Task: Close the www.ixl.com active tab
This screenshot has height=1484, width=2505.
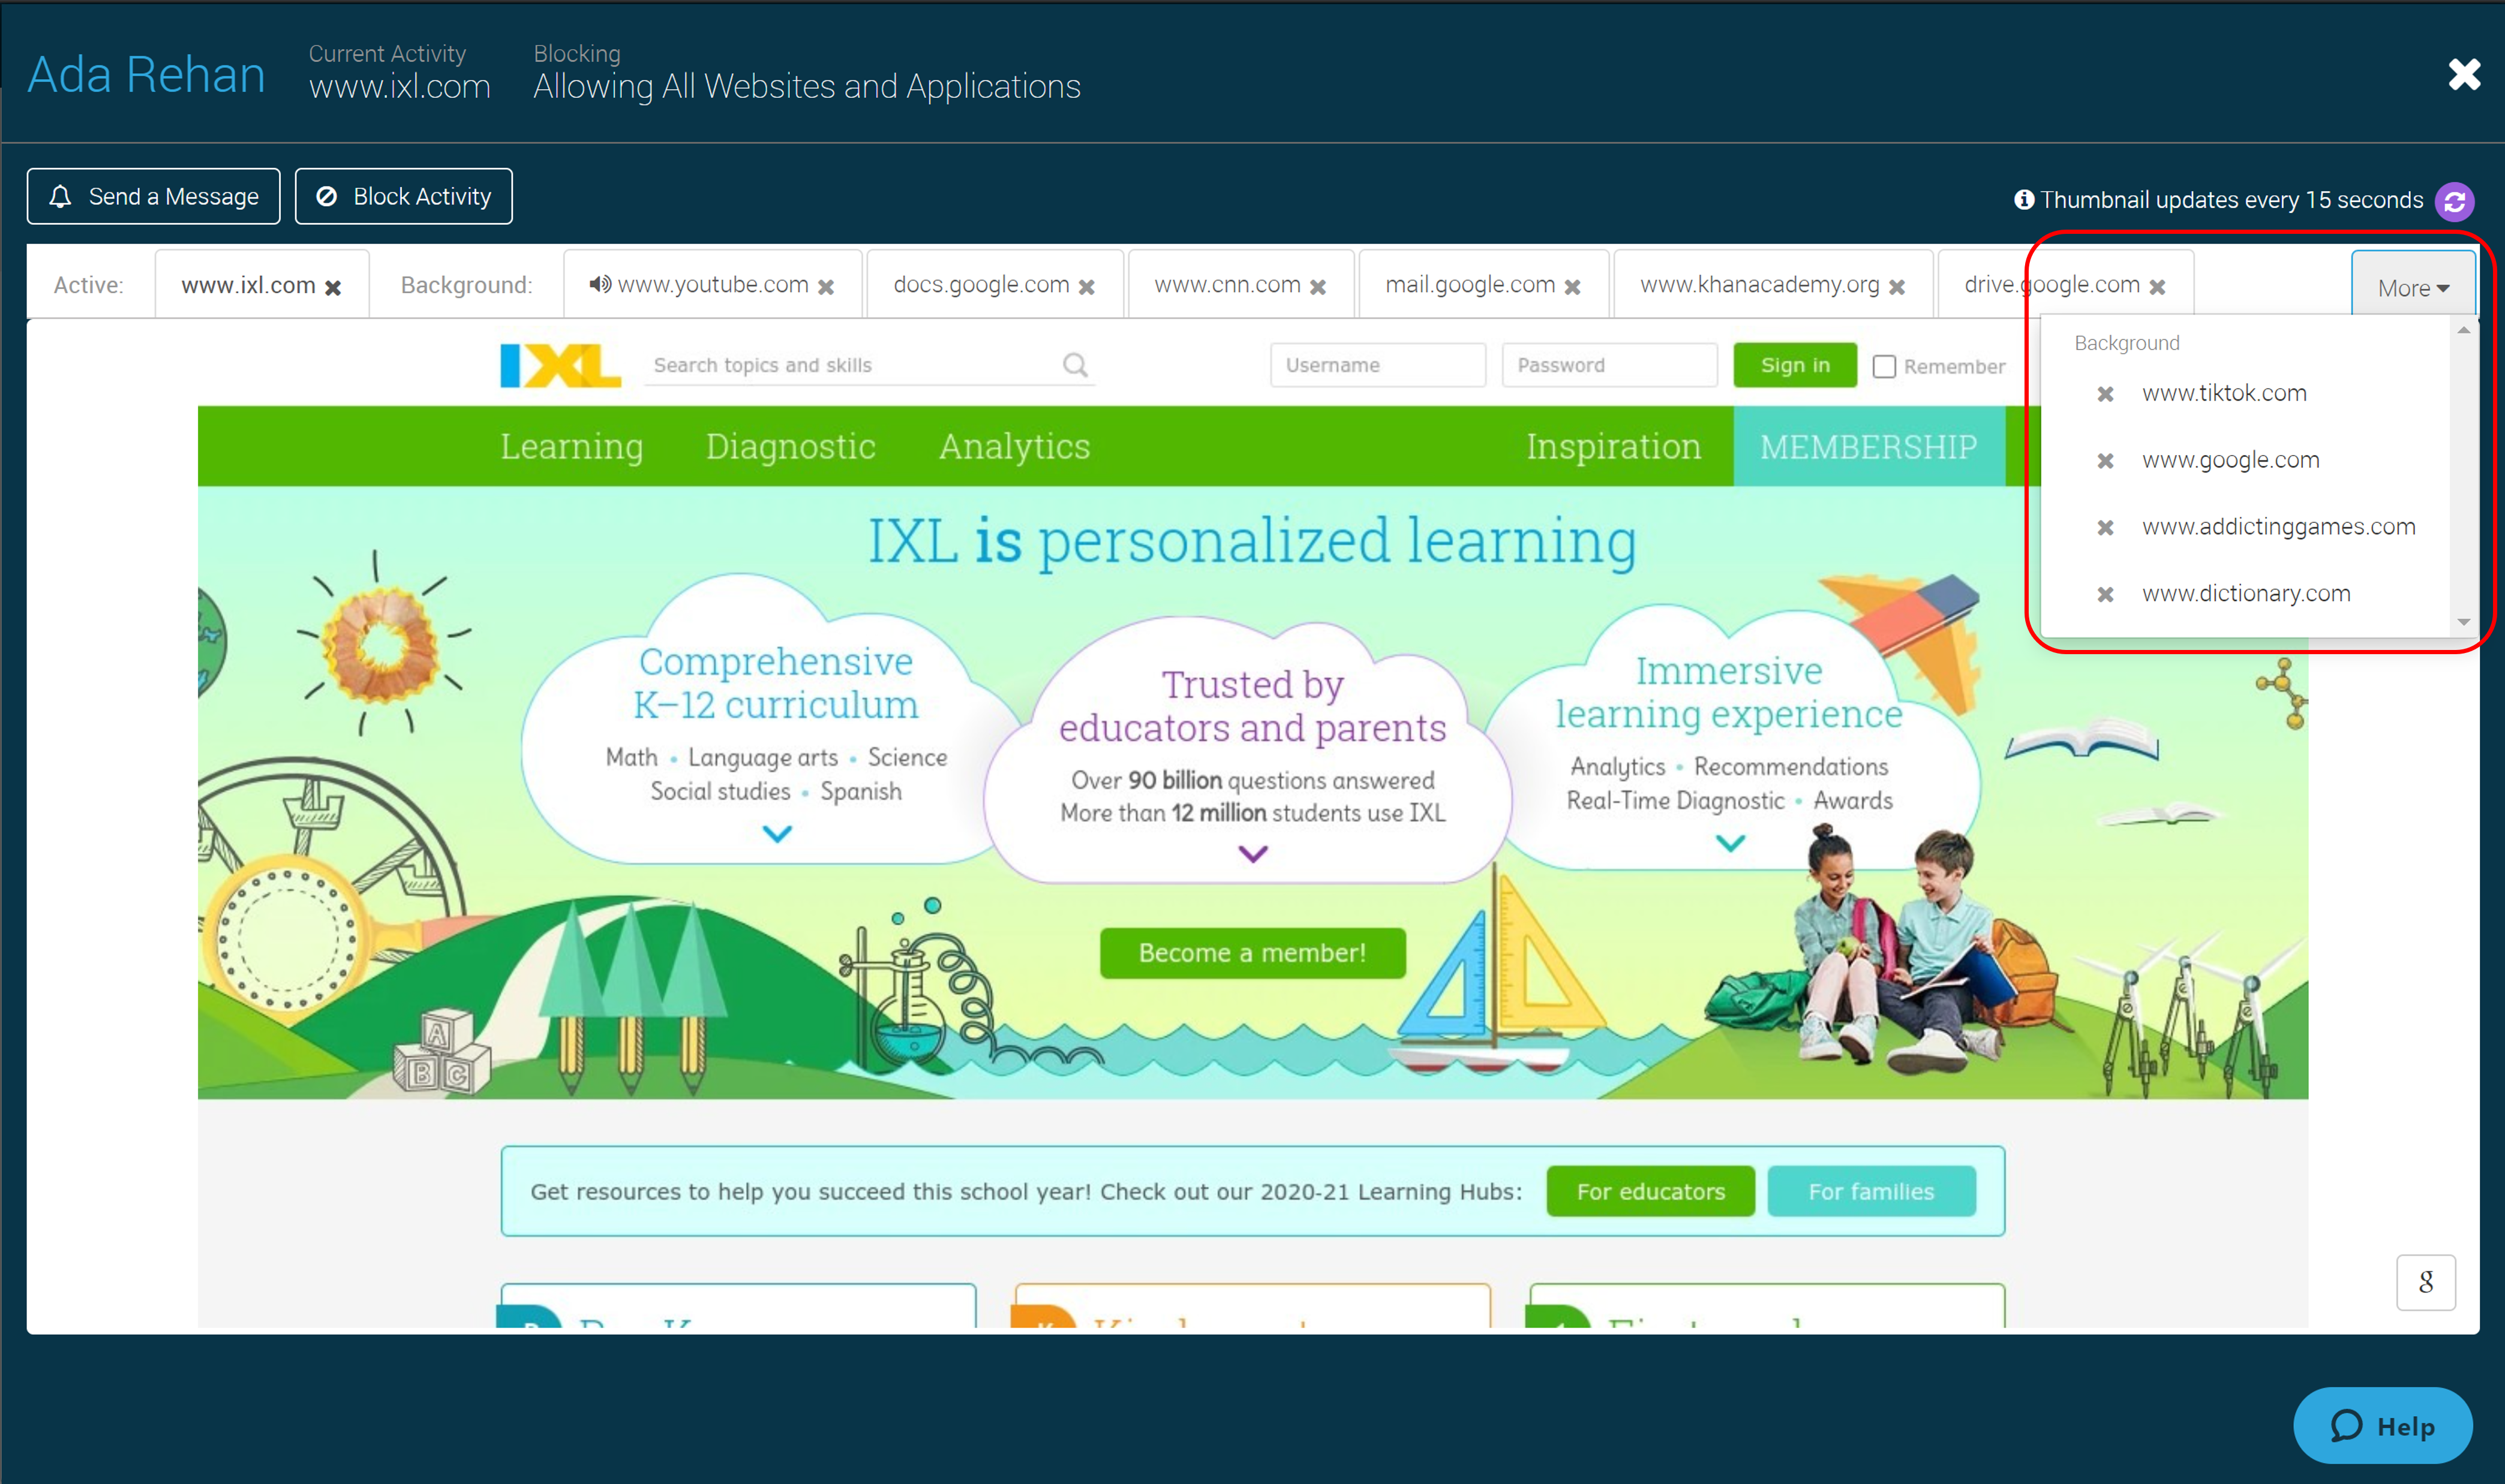Action: point(333,288)
